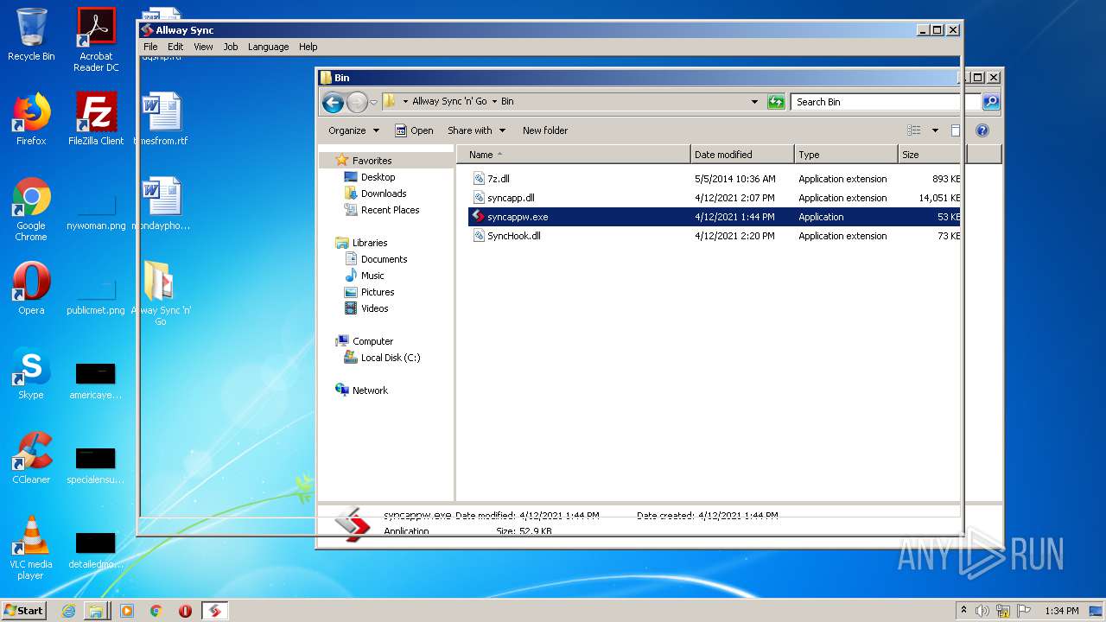Select the syncappw.exe file row
1106x622 pixels.
click(x=714, y=217)
